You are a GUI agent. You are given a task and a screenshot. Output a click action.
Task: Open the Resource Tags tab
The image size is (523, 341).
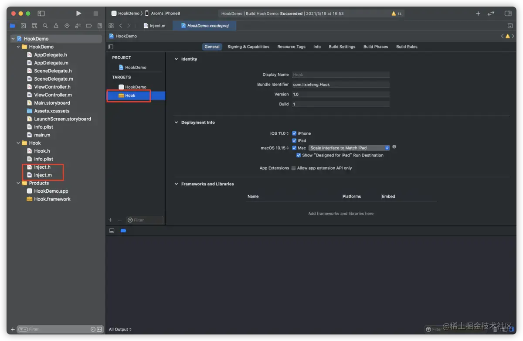coord(291,47)
